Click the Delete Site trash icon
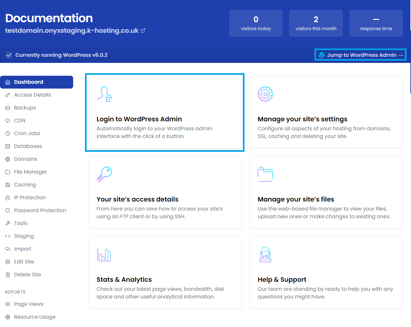411x327 pixels. (x=8, y=275)
